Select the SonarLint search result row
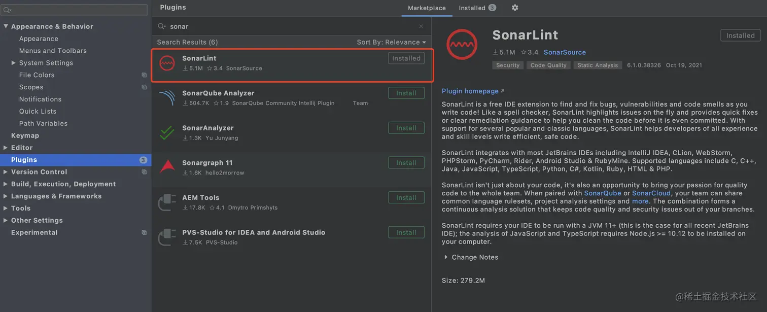This screenshot has height=312, width=767. [x=293, y=65]
